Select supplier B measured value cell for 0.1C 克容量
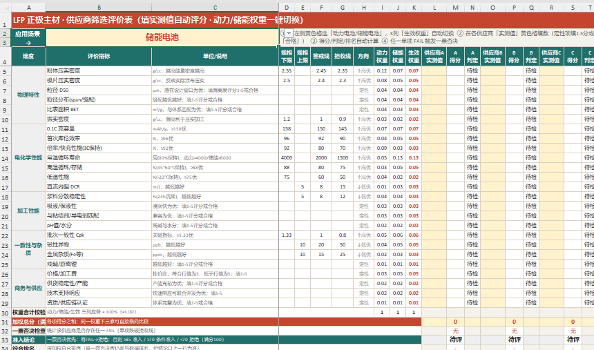Viewport: 594px width, 350px height. (x=493, y=129)
